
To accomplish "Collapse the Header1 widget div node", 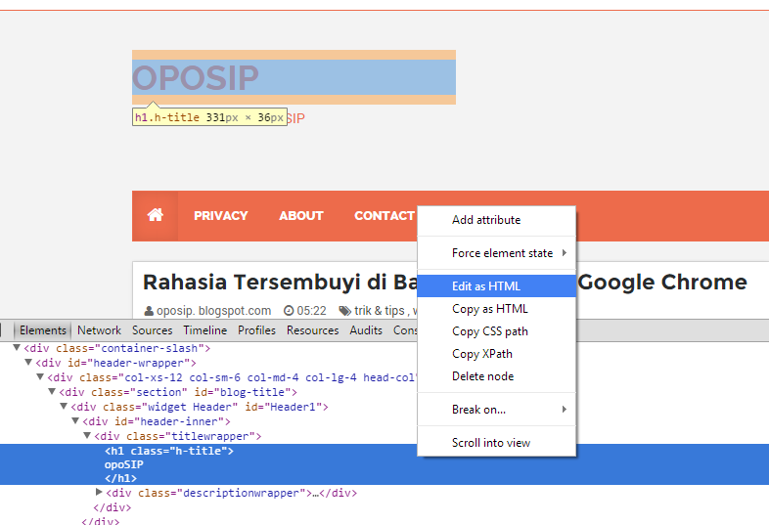I will (64, 407).
